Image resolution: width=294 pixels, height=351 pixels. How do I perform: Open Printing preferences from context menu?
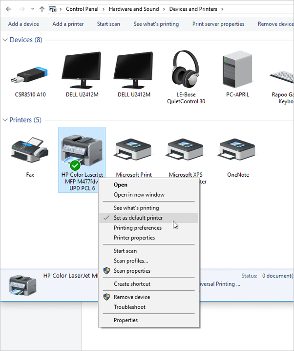[148, 228]
